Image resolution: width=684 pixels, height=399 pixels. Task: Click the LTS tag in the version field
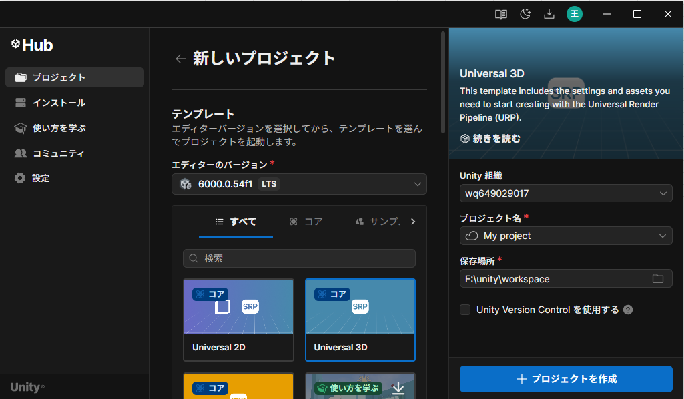(x=269, y=184)
